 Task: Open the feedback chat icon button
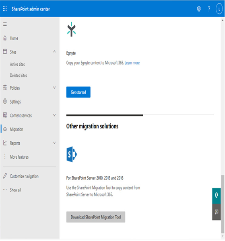pos(217,212)
